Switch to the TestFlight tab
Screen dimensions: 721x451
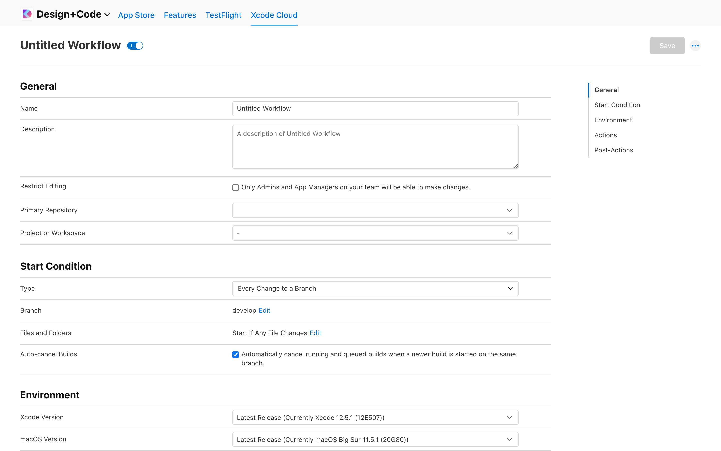(223, 15)
